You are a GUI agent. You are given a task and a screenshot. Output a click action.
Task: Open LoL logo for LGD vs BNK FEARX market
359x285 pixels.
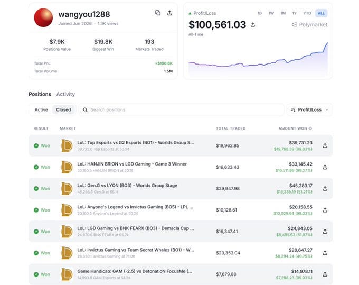(67, 232)
